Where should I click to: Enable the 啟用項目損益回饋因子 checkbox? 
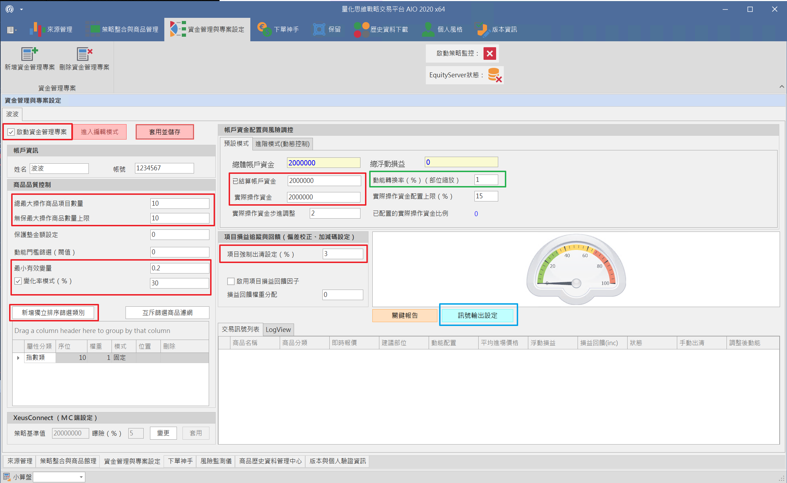231,281
